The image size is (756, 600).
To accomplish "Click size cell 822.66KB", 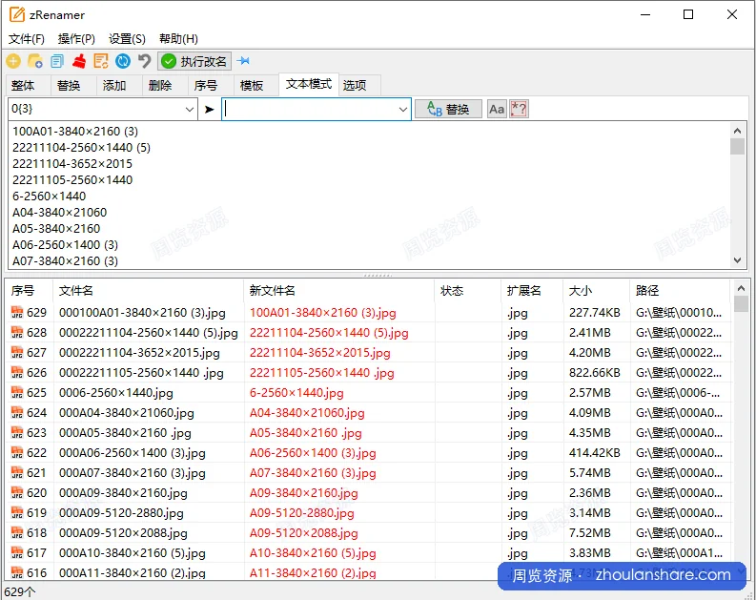I will tap(597, 373).
